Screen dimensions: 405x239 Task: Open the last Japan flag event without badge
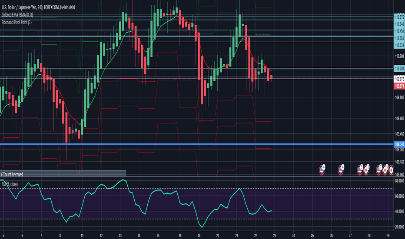tap(391, 170)
